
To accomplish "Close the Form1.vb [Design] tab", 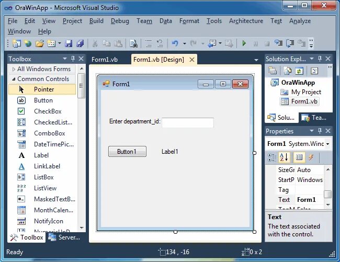I will click(x=192, y=60).
